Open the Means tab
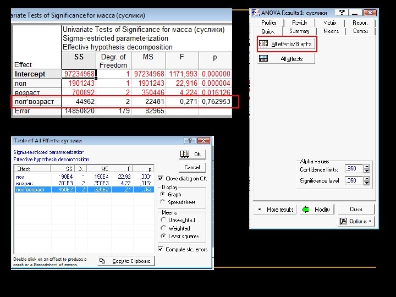Viewport: 396px width, 297px height. [331, 31]
